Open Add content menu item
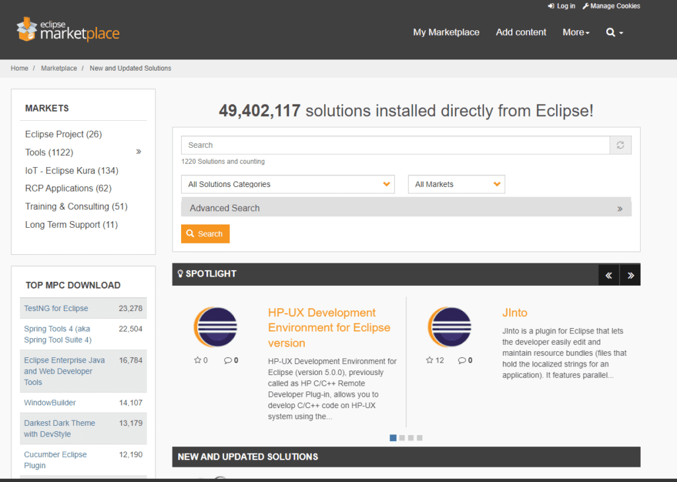This screenshot has width=677, height=482. (x=521, y=32)
